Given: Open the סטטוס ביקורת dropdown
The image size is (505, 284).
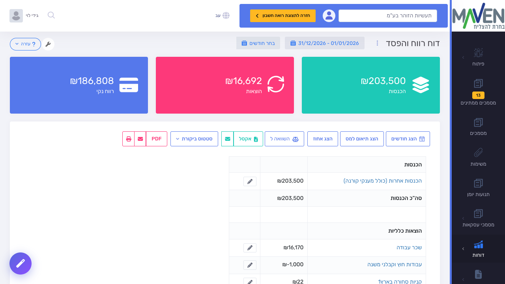Looking at the screenshot, I should (194, 139).
